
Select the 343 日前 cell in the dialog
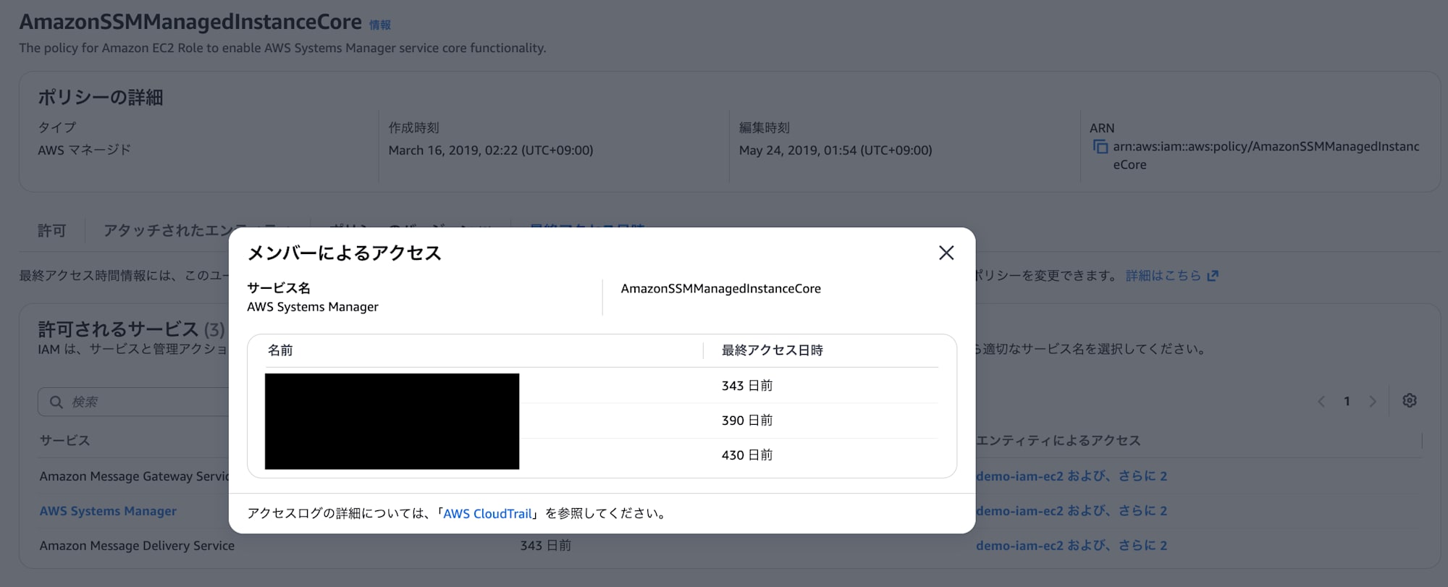click(x=746, y=386)
